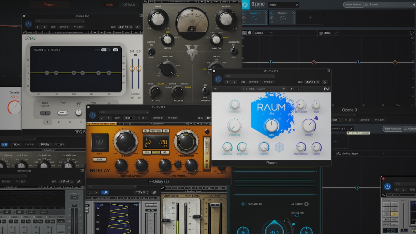This screenshot has height=234, width=416.
Task: Select the Equalizer 1 module in Ozone
Action: pos(256,17)
